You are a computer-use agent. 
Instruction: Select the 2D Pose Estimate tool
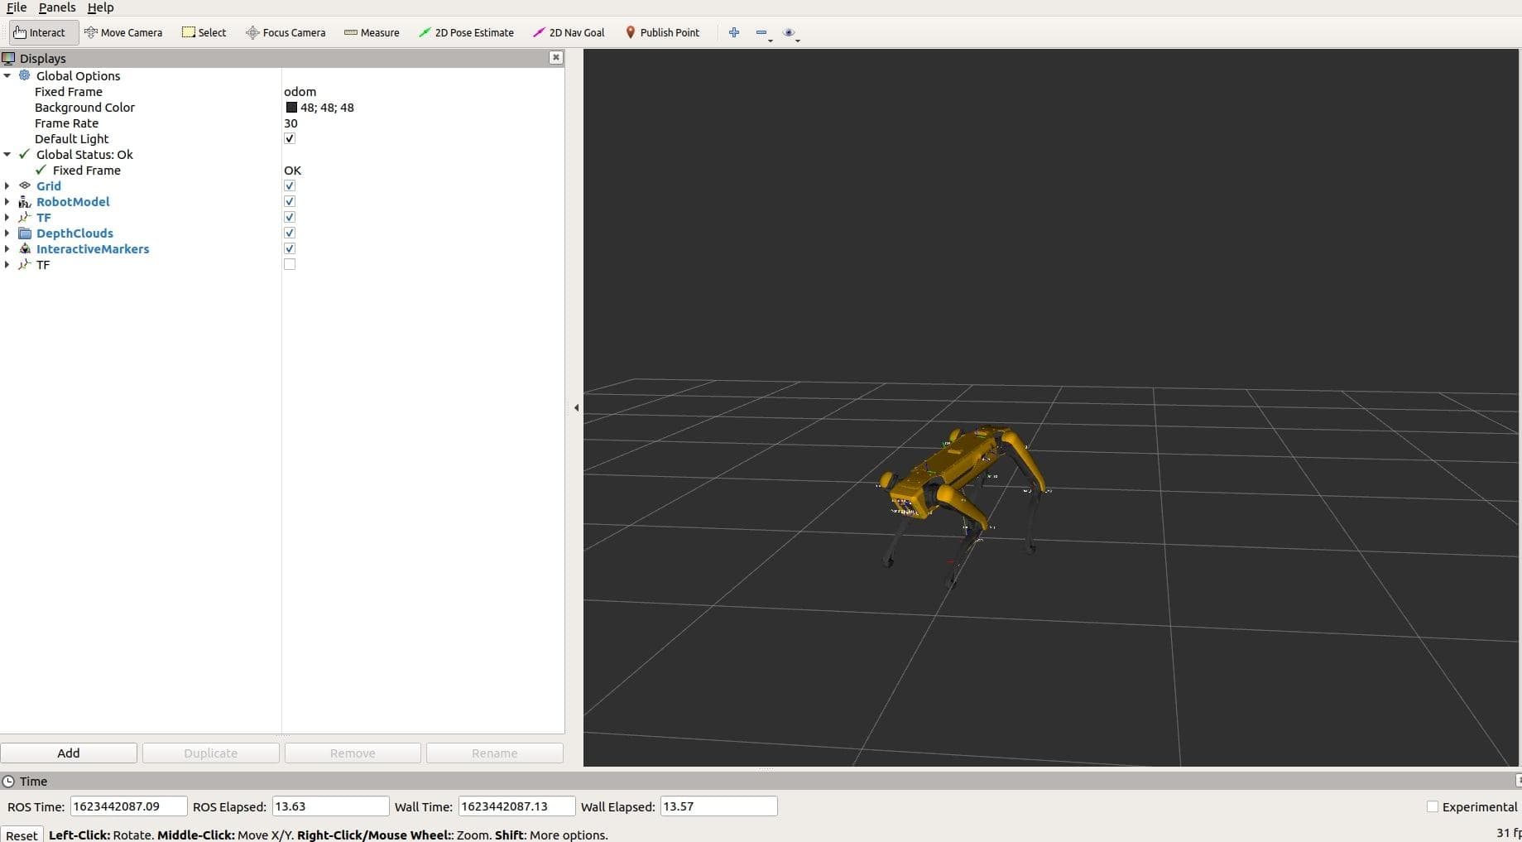click(x=466, y=32)
